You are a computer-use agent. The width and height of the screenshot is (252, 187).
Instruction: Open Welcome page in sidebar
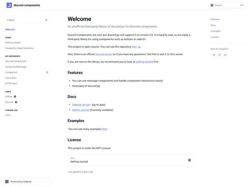[x=10, y=30]
